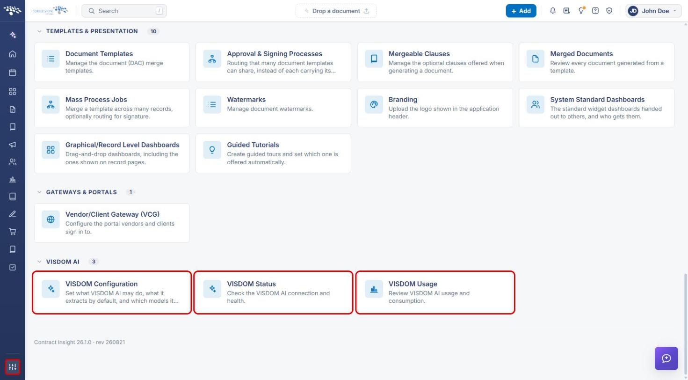The image size is (688, 380).
Task: Click the 'Contract Insight 26.1.0 · rev 260821' text
Action: 80,342
